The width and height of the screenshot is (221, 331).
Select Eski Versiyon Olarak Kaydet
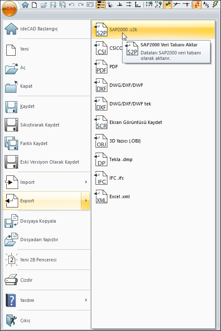coord(47,162)
